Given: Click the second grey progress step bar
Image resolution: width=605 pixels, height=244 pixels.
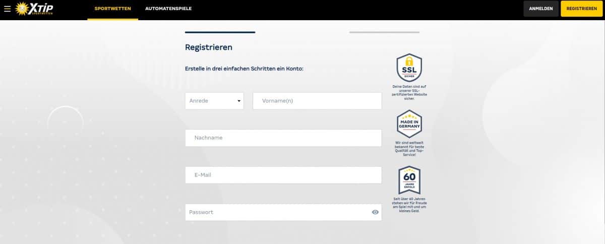Looking at the screenshot, I should click(384, 32).
